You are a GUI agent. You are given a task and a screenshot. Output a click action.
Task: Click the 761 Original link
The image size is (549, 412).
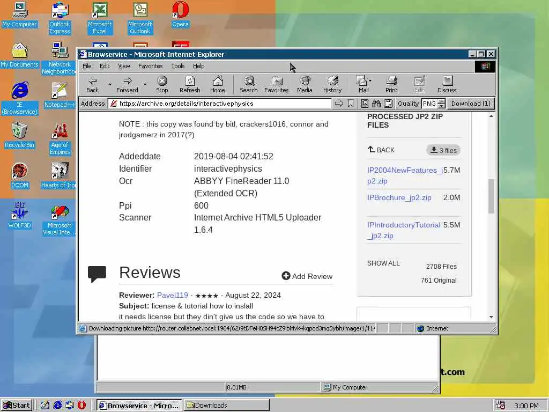tap(439, 280)
